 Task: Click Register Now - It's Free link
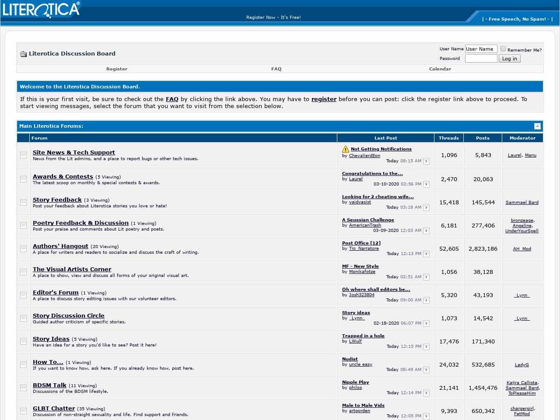tap(273, 17)
